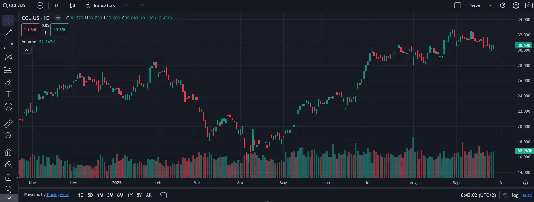Screen dimensions: 534x202
Task: Take a chart snapshot with camera icon
Action: pos(529,5)
